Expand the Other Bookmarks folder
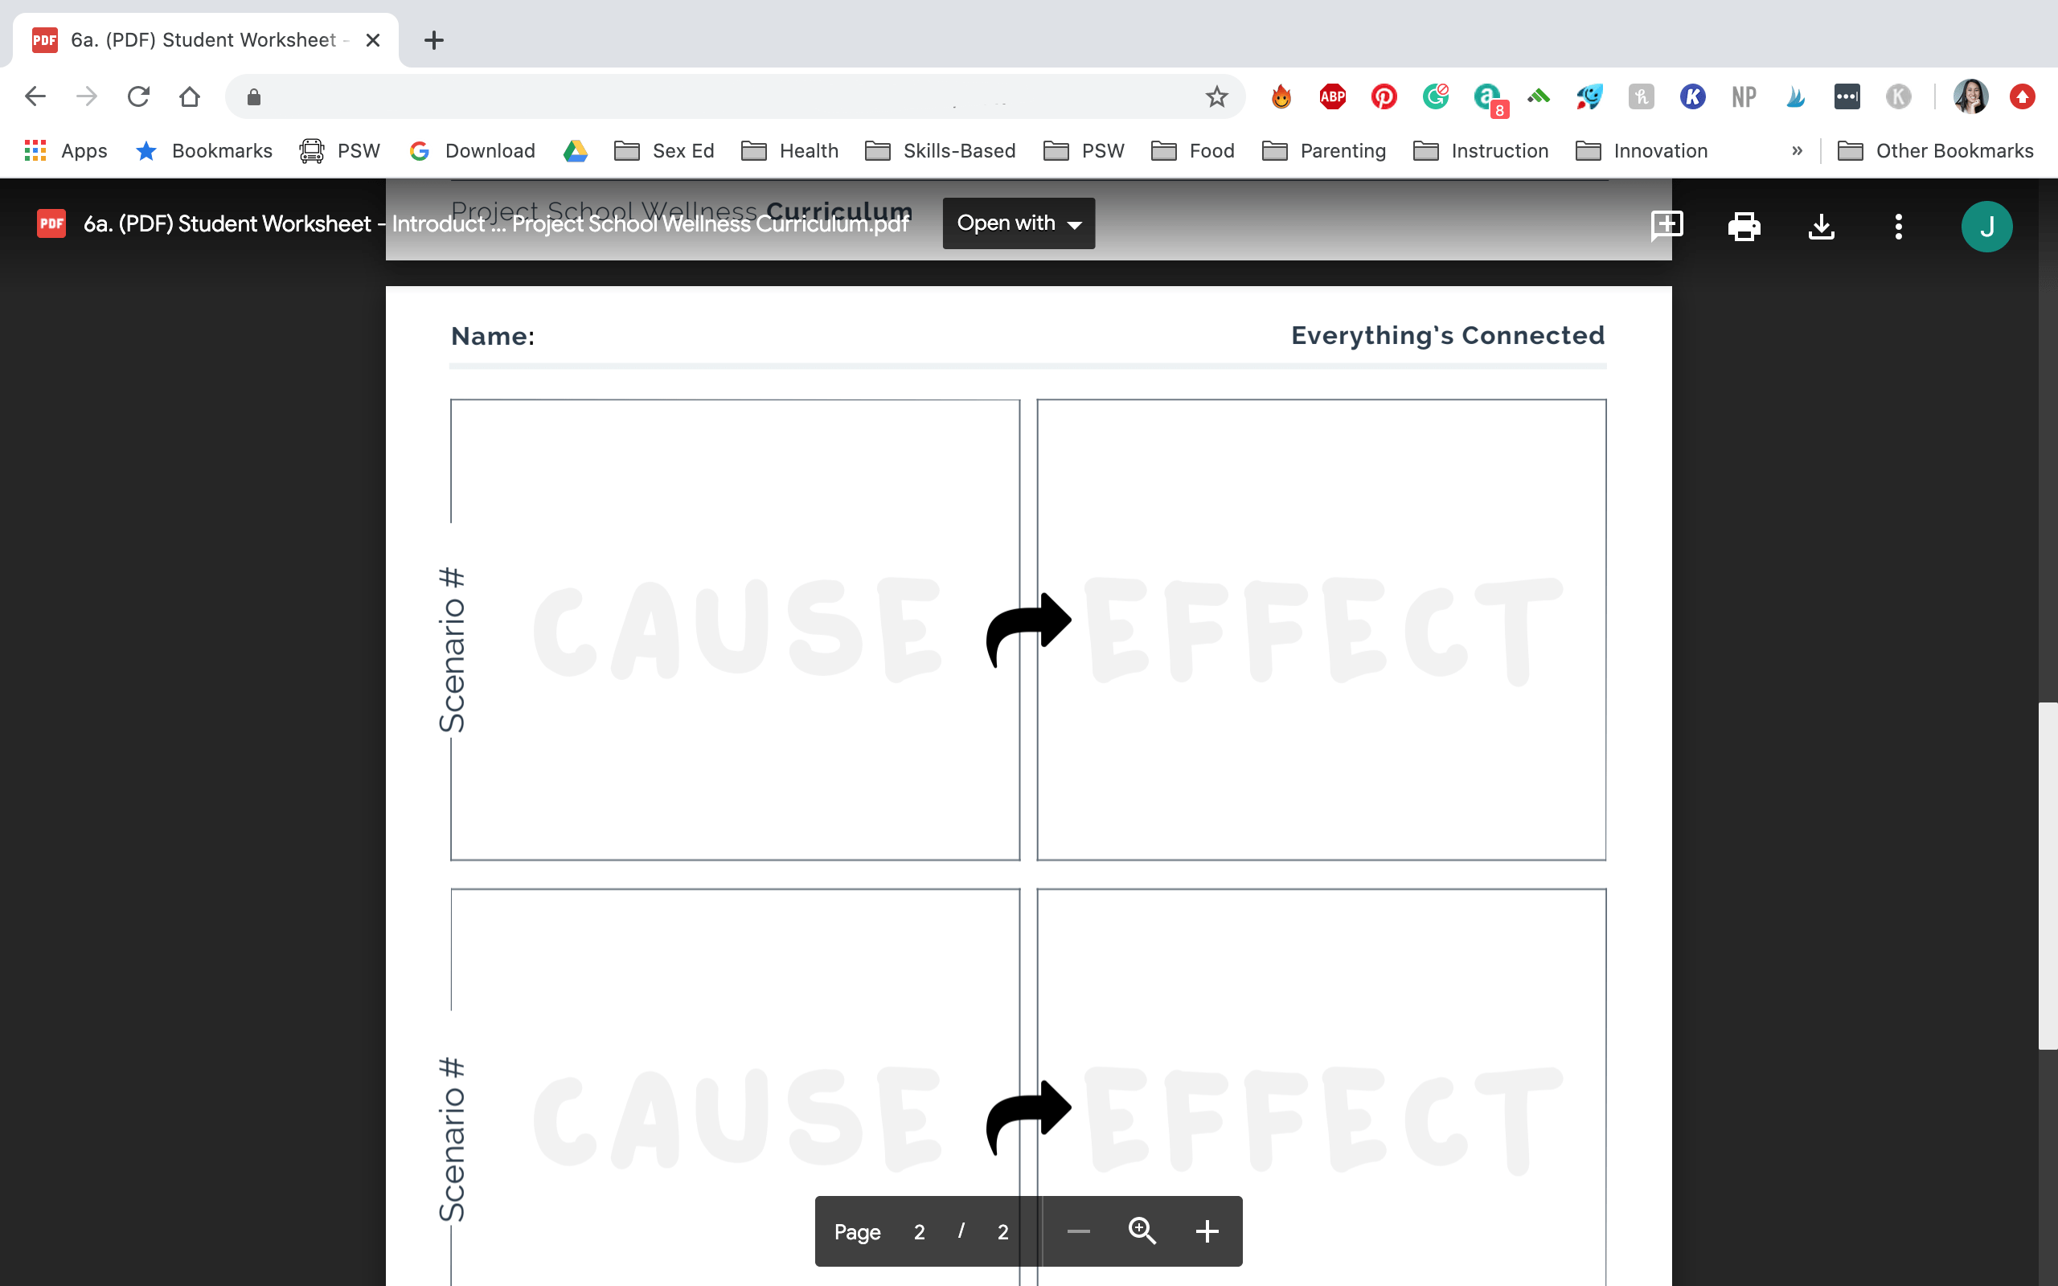2058x1286 pixels. click(1936, 150)
